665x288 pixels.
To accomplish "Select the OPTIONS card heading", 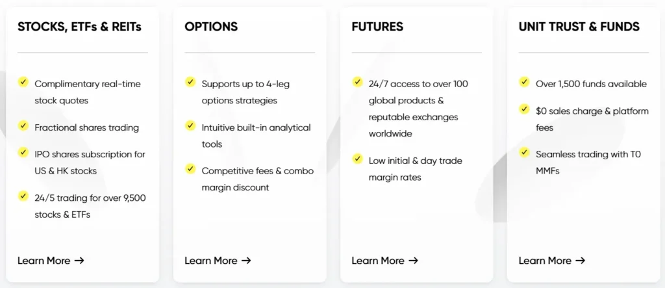I will coord(211,27).
